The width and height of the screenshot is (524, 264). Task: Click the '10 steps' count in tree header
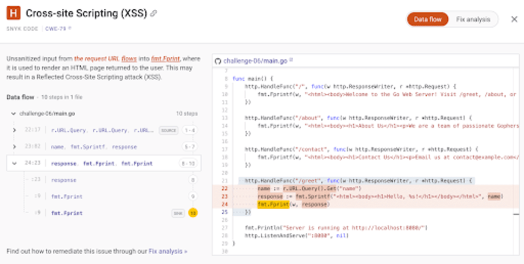pyautogui.click(x=187, y=114)
